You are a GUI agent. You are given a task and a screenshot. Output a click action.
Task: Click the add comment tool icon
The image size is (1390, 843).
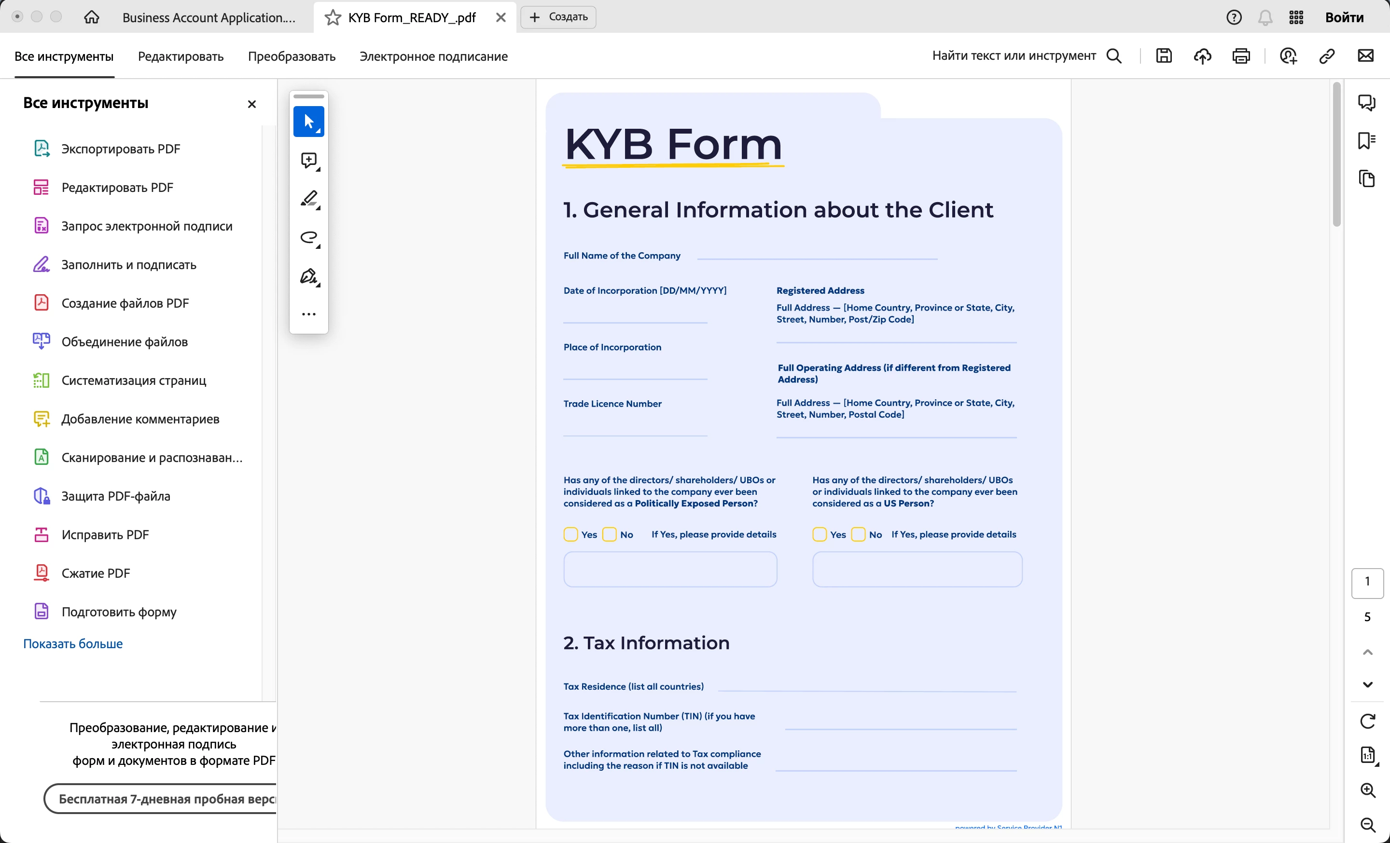click(308, 161)
